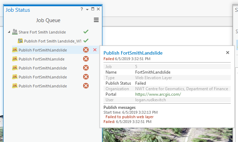Click the user value logan.rudkevitch

pyautogui.click(x=150, y=100)
